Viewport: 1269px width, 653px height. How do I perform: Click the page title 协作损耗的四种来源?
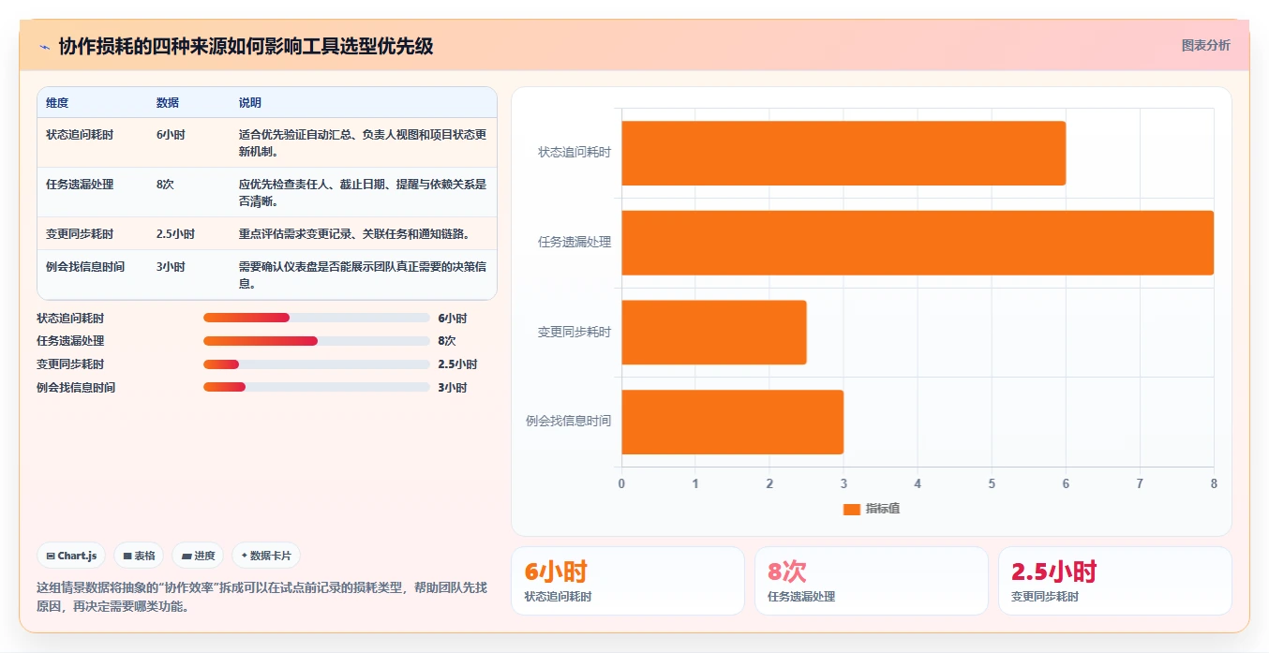click(246, 46)
